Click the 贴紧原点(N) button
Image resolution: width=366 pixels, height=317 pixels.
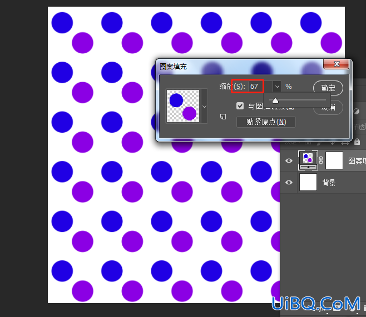click(x=266, y=122)
